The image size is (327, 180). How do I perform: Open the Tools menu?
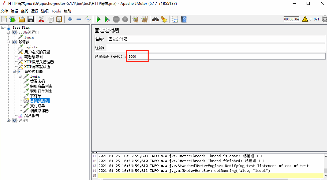tap(56, 11)
